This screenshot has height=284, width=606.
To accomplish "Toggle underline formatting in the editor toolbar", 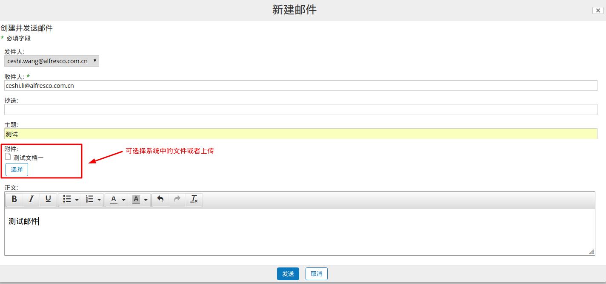I will coord(48,199).
